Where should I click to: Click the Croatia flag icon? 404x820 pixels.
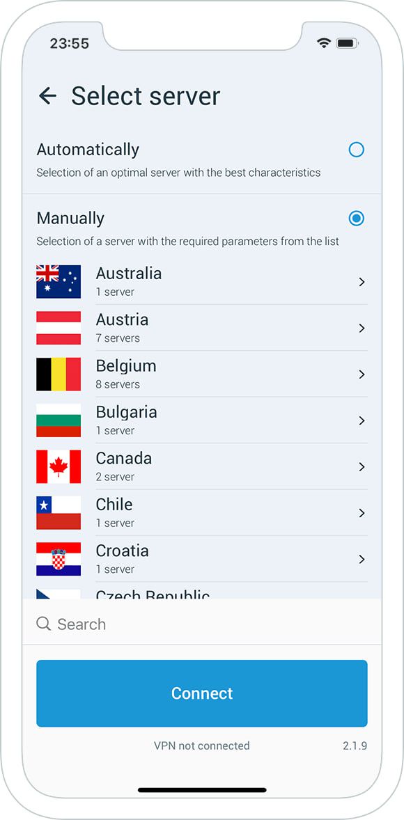pyautogui.click(x=59, y=559)
